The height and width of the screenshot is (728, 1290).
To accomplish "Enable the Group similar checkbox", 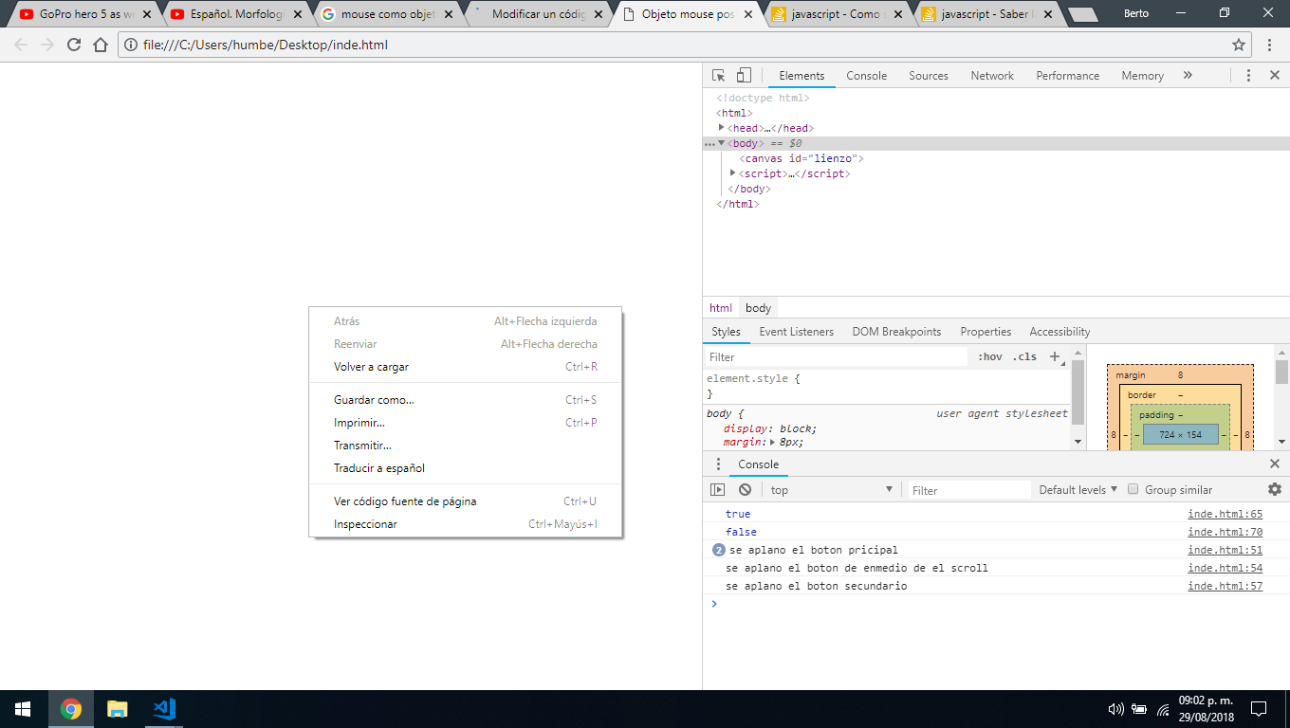I will pos(1133,490).
